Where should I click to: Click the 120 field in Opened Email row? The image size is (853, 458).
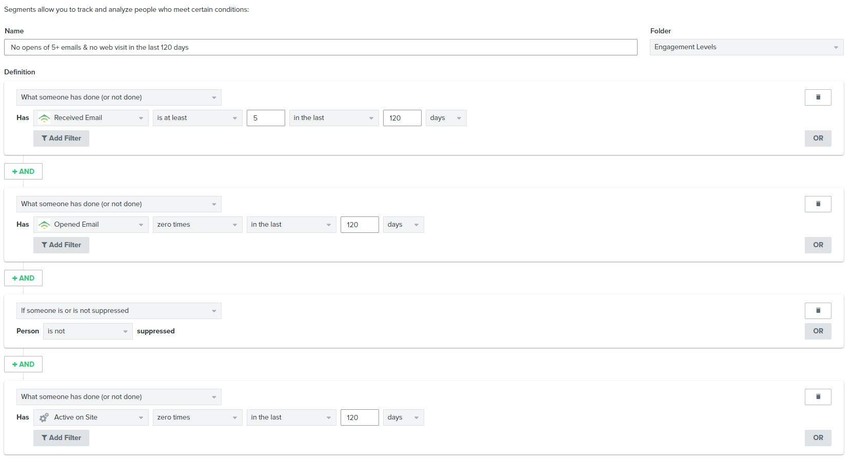360,225
